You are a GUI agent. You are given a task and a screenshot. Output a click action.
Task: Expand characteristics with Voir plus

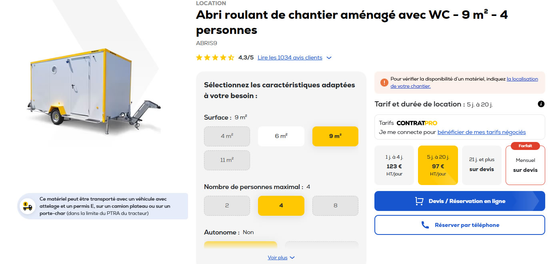[281, 258]
